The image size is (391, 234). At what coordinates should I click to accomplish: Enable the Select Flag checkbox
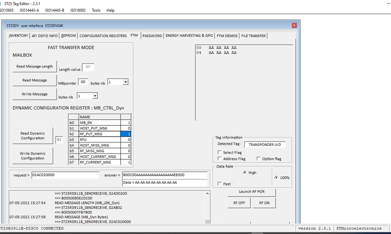point(220,152)
